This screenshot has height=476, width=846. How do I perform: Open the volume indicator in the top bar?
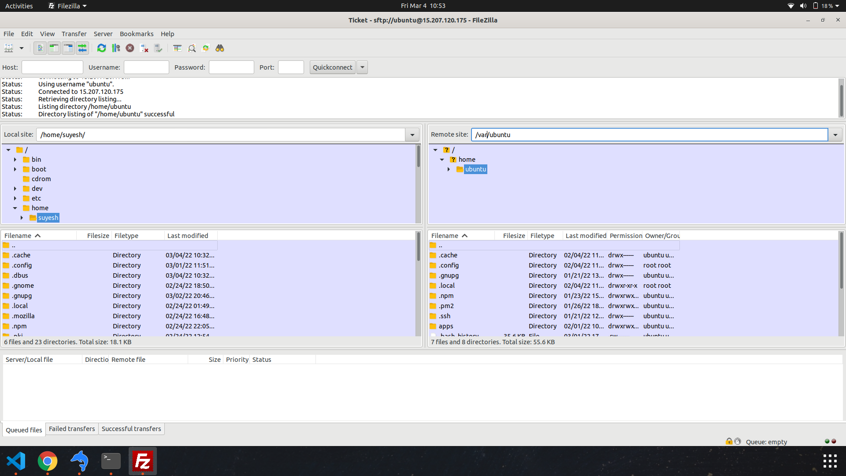pos(803,6)
